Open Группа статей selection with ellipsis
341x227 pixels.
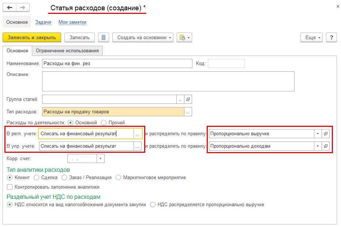click(x=180, y=99)
